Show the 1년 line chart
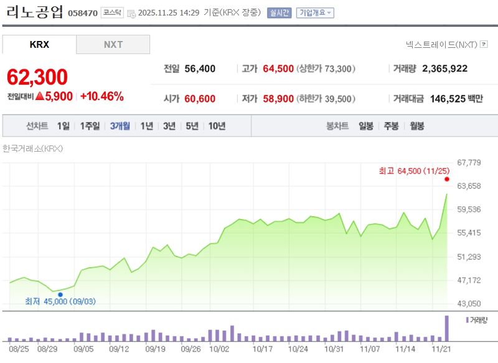498x363 pixels. pyautogui.click(x=147, y=126)
